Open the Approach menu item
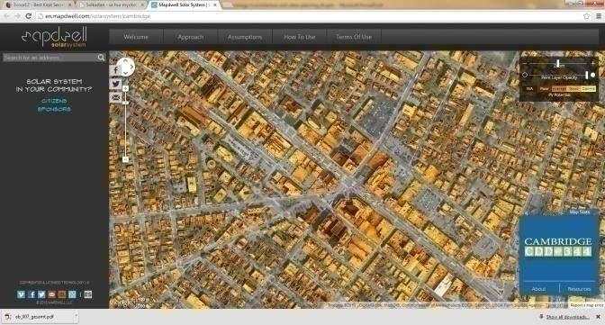 pyautogui.click(x=191, y=37)
